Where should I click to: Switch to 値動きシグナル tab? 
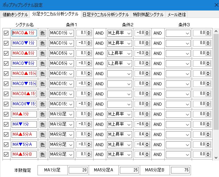pos(15,14)
